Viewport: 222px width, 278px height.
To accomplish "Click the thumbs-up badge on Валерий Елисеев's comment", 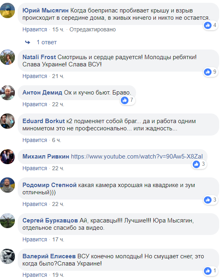I will 208,271.
